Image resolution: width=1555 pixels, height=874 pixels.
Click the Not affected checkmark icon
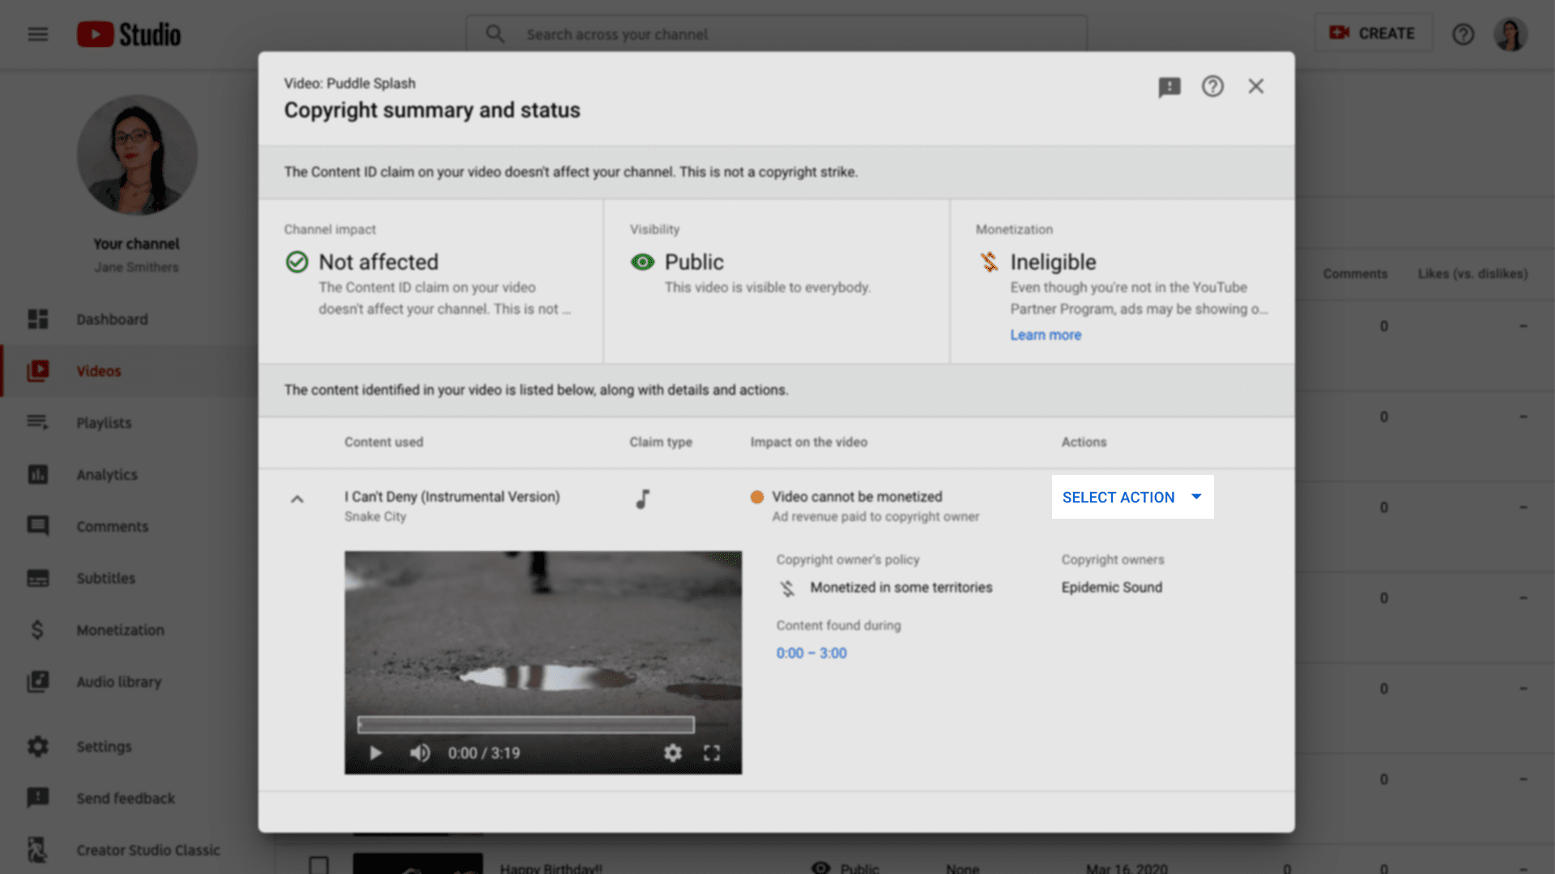[x=297, y=262]
